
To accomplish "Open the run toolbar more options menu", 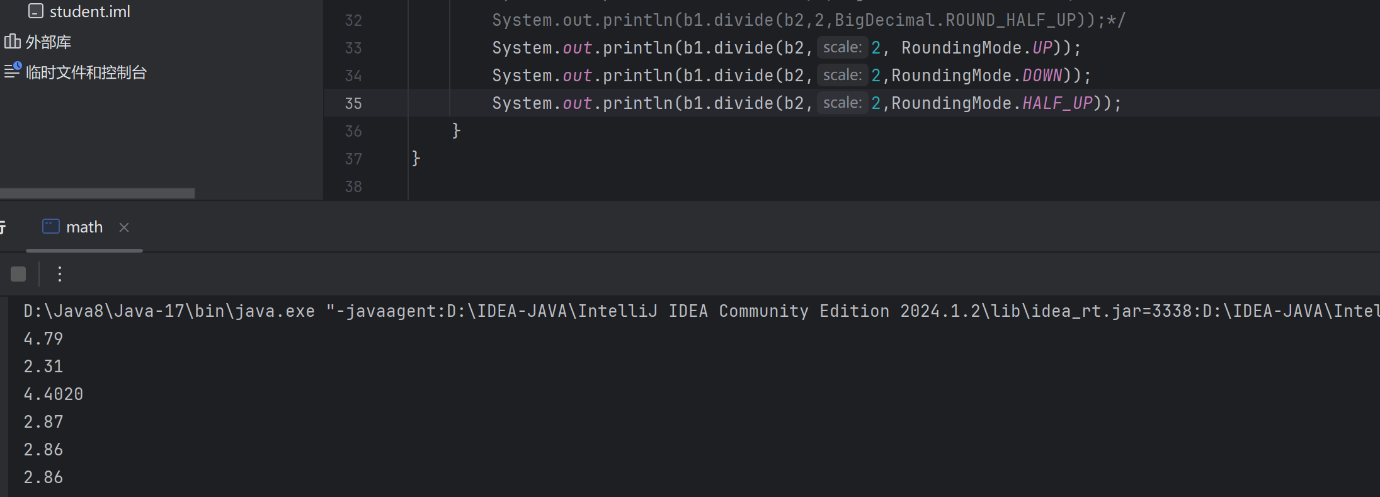I will (60, 274).
